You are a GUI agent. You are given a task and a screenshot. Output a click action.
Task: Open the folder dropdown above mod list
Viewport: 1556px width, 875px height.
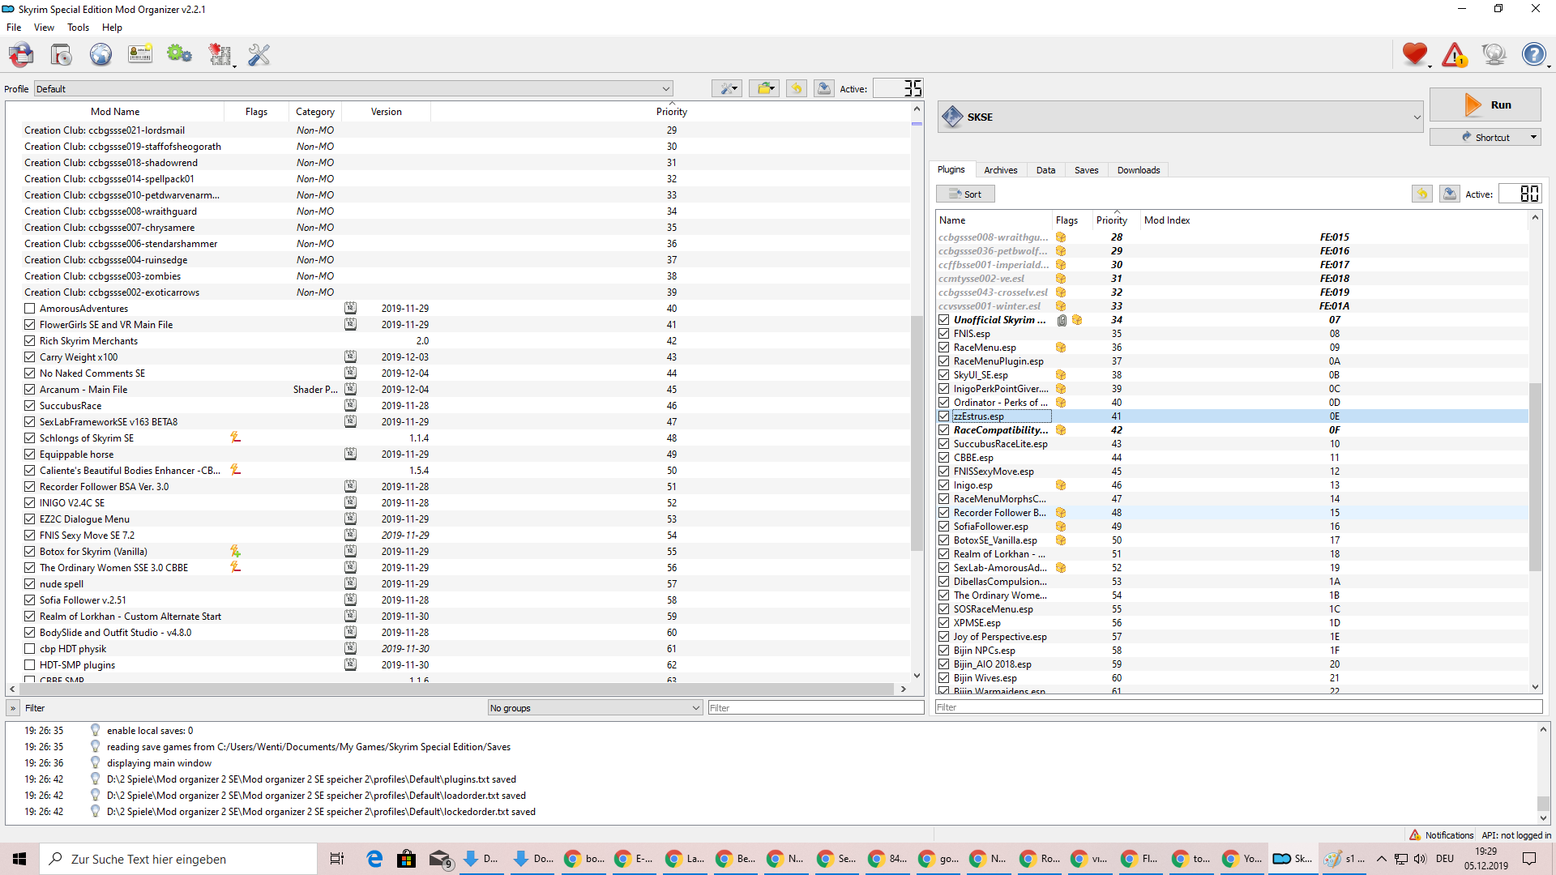pyautogui.click(x=764, y=88)
